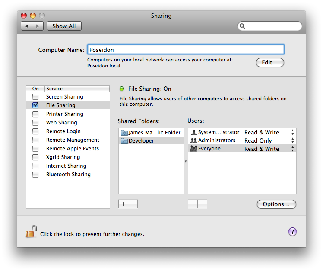Uncheck the File Sharing checkbox
323x271 pixels.
(x=35, y=105)
